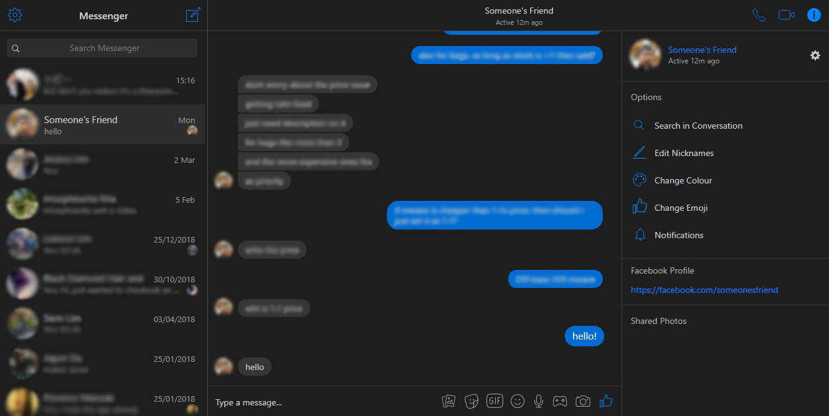
Task: Open the photo attachment picker
Action: click(448, 401)
